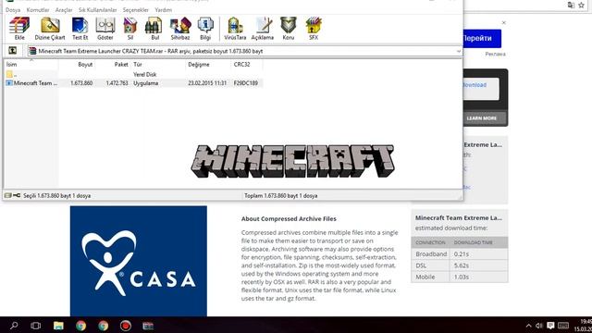Create SFX self-extracting archive
The height and width of the screenshot is (333, 592).
click(x=314, y=29)
